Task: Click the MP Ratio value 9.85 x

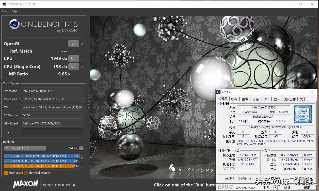Action: 64,74
